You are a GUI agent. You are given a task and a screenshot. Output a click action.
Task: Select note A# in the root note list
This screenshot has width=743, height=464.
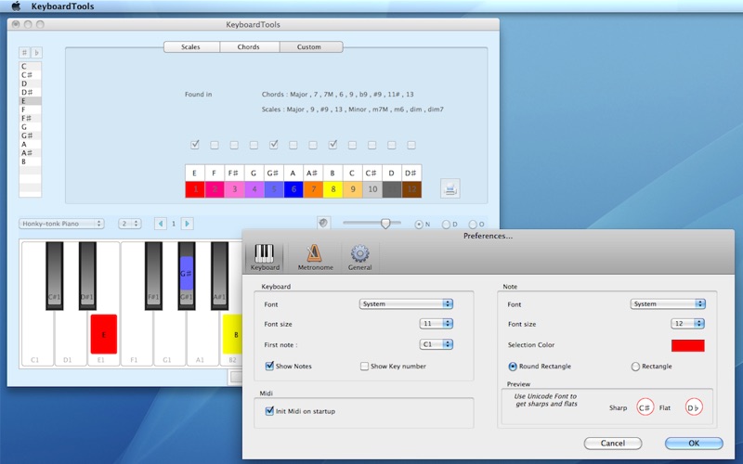click(x=30, y=153)
